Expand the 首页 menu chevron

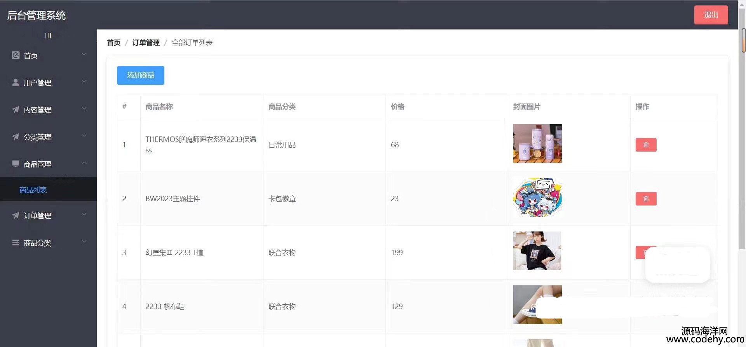(x=84, y=55)
